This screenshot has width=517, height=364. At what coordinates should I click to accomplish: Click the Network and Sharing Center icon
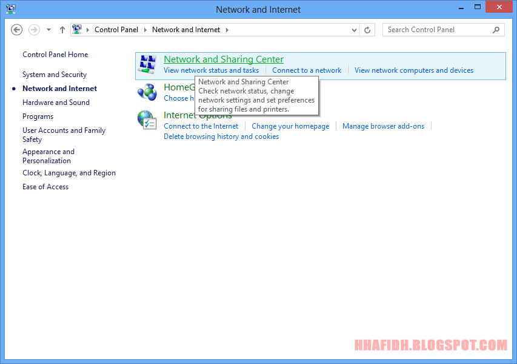pyautogui.click(x=147, y=64)
